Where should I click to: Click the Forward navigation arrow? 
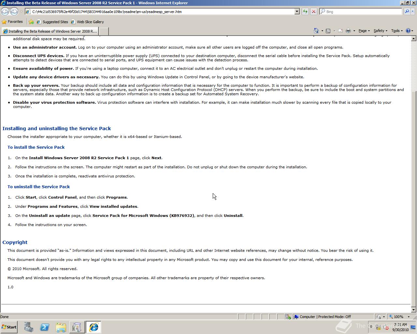click(14, 11)
